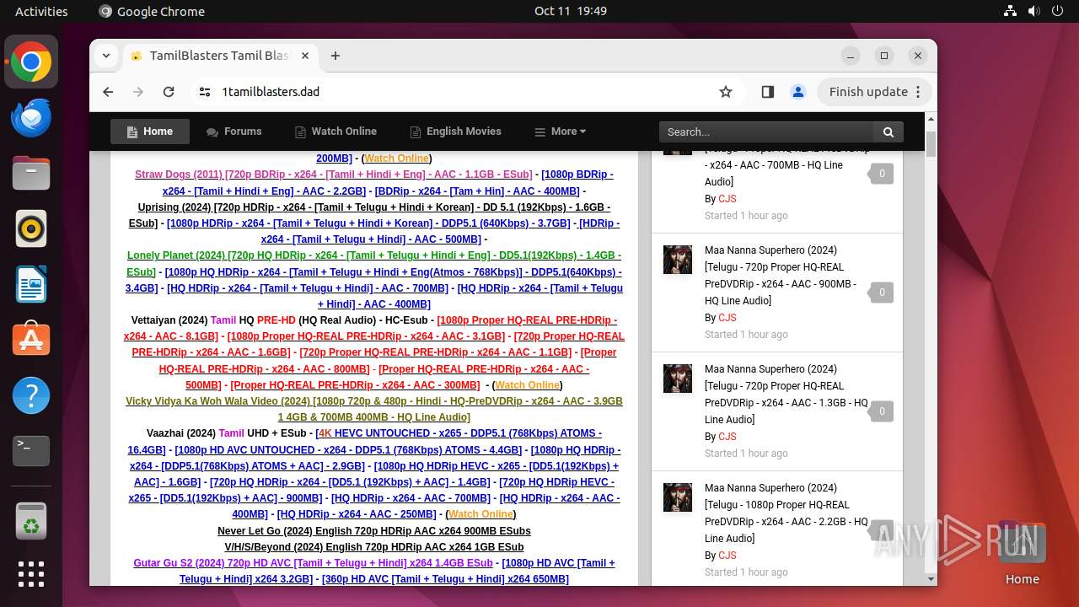1079x607 pixels.
Task: Launch Google Chrome from dock
Action: pyautogui.click(x=31, y=62)
